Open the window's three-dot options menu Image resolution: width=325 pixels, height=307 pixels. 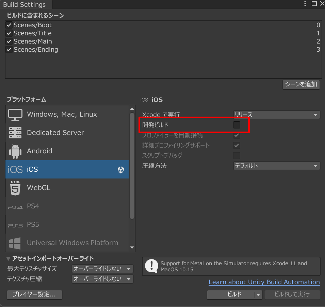[x=305, y=4]
